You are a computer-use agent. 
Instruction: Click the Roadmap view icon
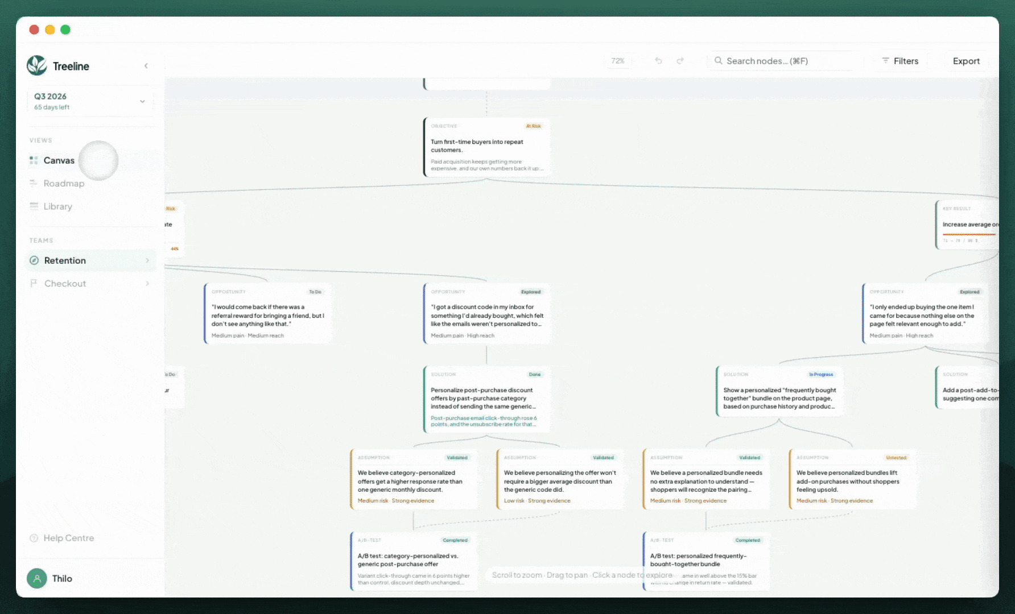[x=34, y=183]
